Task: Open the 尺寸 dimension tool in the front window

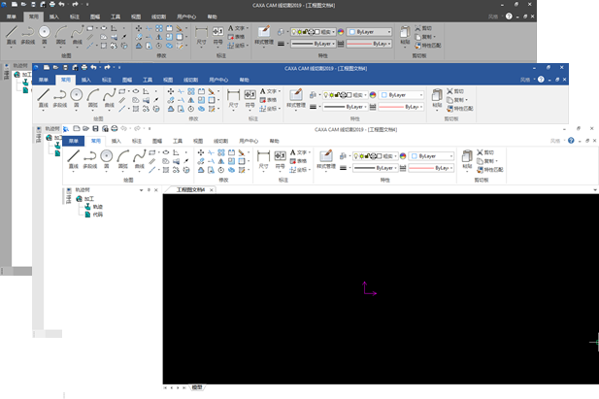Action: (264, 160)
